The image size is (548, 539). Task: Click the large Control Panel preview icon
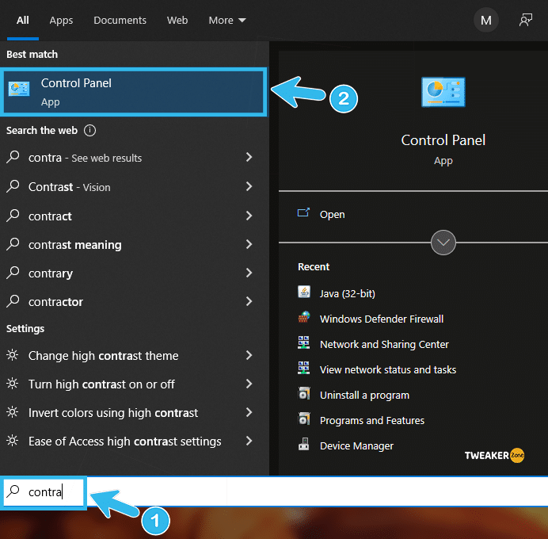(x=443, y=92)
